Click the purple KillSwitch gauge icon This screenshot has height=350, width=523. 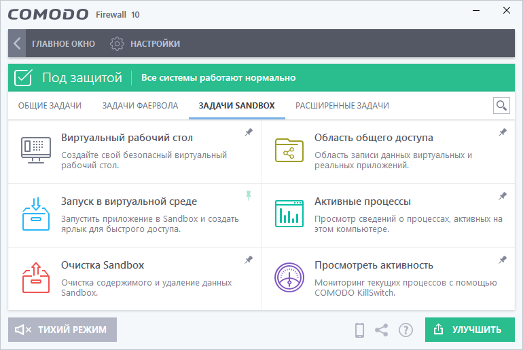tap(289, 277)
